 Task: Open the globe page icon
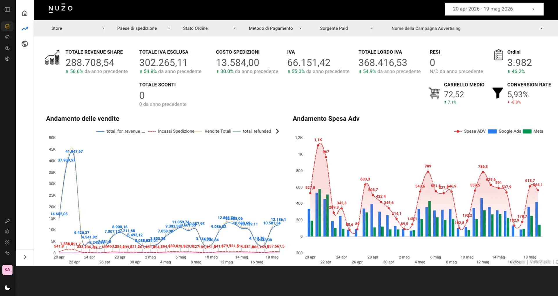point(25,44)
